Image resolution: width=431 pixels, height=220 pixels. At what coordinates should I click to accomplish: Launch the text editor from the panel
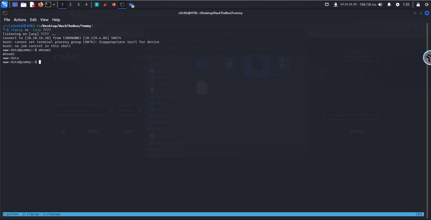(32, 5)
